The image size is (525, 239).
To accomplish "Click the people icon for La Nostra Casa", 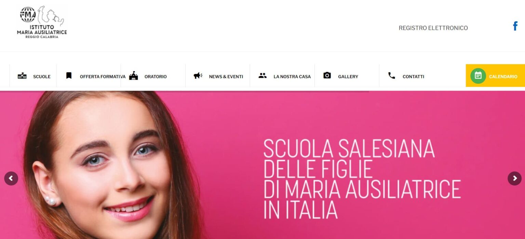I will tap(262, 76).
